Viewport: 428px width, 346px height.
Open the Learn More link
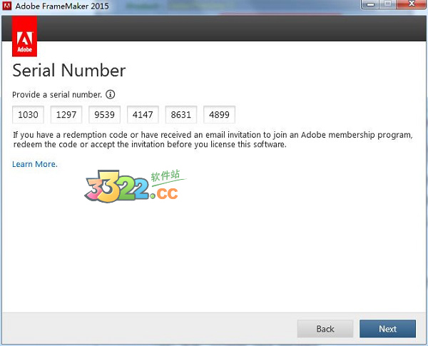[35, 164]
